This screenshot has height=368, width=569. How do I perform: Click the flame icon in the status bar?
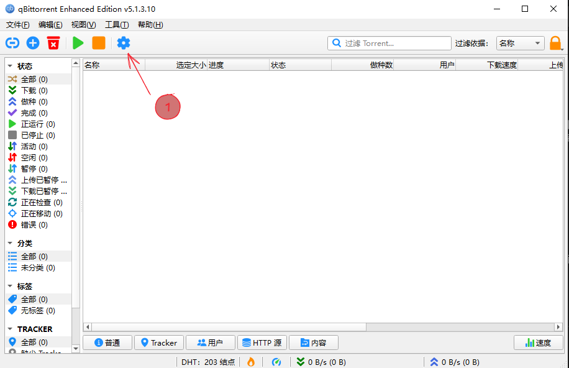(x=250, y=362)
